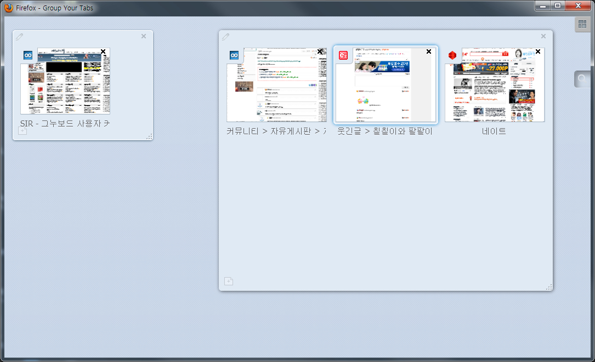This screenshot has height=362, width=595.
Task: Click the pencil icon of the large right group
Action: tap(225, 37)
